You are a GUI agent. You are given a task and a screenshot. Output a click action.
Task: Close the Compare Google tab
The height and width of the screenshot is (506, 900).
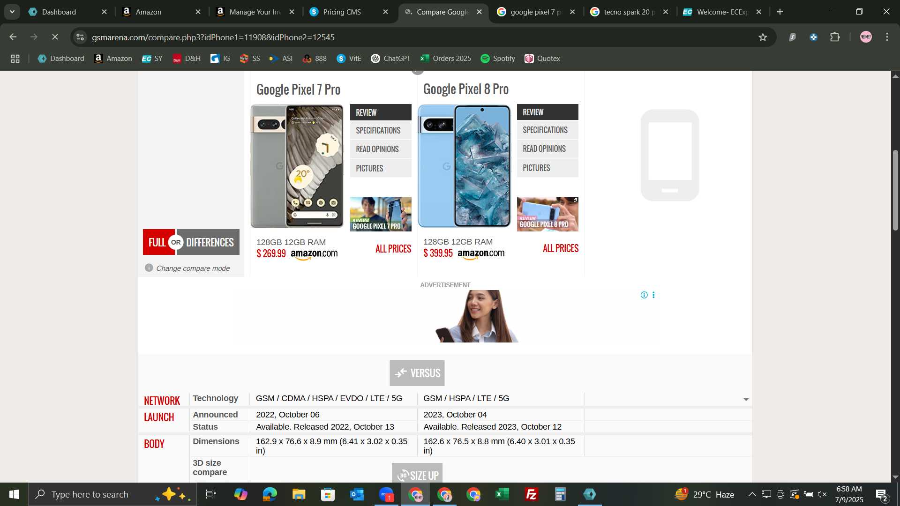(x=479, y=12)
